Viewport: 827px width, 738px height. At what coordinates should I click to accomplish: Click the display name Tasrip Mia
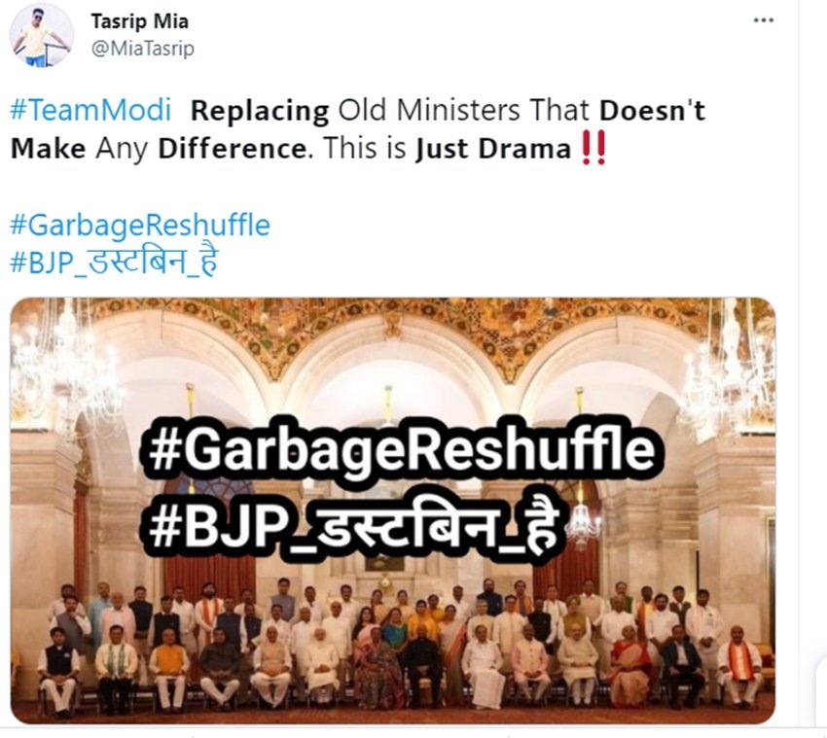(x=140, y=21)
